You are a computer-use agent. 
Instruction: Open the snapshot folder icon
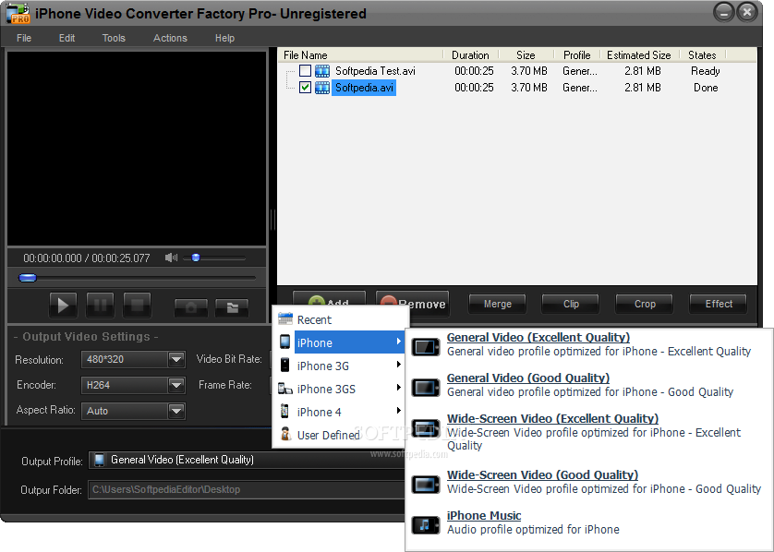click(232, 307)
